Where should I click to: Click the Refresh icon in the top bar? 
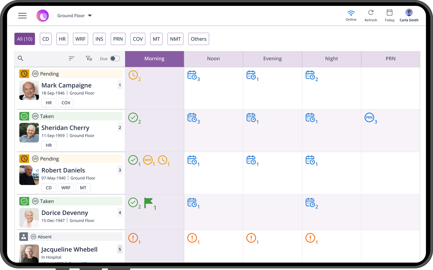tap(371, 13)
